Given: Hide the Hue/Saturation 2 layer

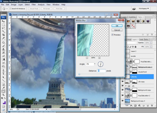Looking at the screenshot, I should [x=122, y=95].
